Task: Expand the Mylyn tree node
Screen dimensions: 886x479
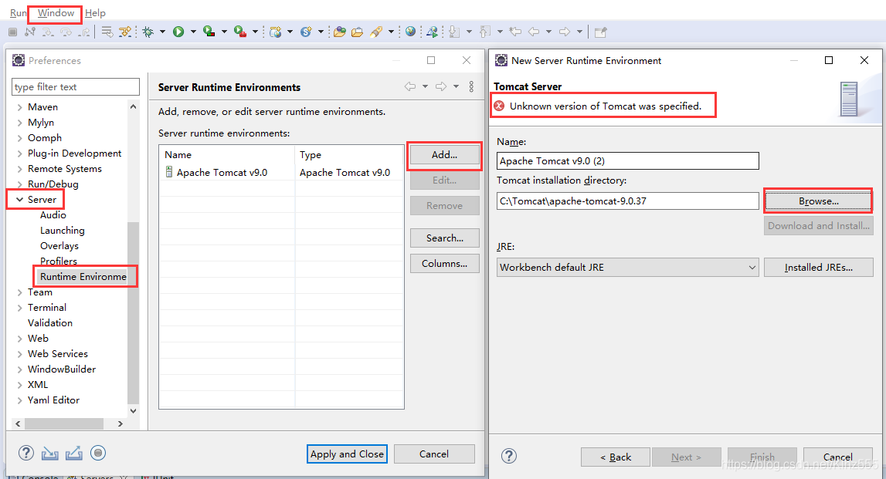Action: click(x=20, y=123)
